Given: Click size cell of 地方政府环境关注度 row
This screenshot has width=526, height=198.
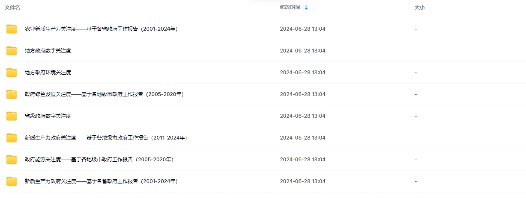Looking at the screenshot, I should [415, 73].
